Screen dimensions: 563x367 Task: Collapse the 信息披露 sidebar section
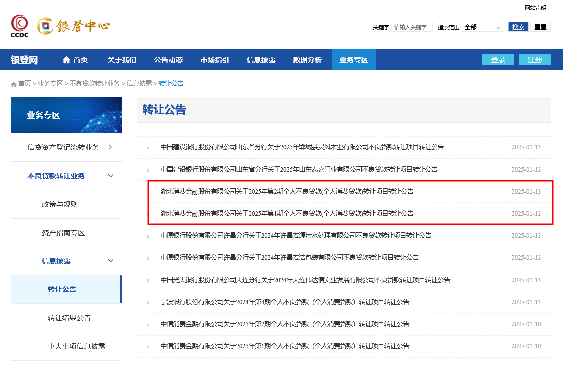point(111,261)
